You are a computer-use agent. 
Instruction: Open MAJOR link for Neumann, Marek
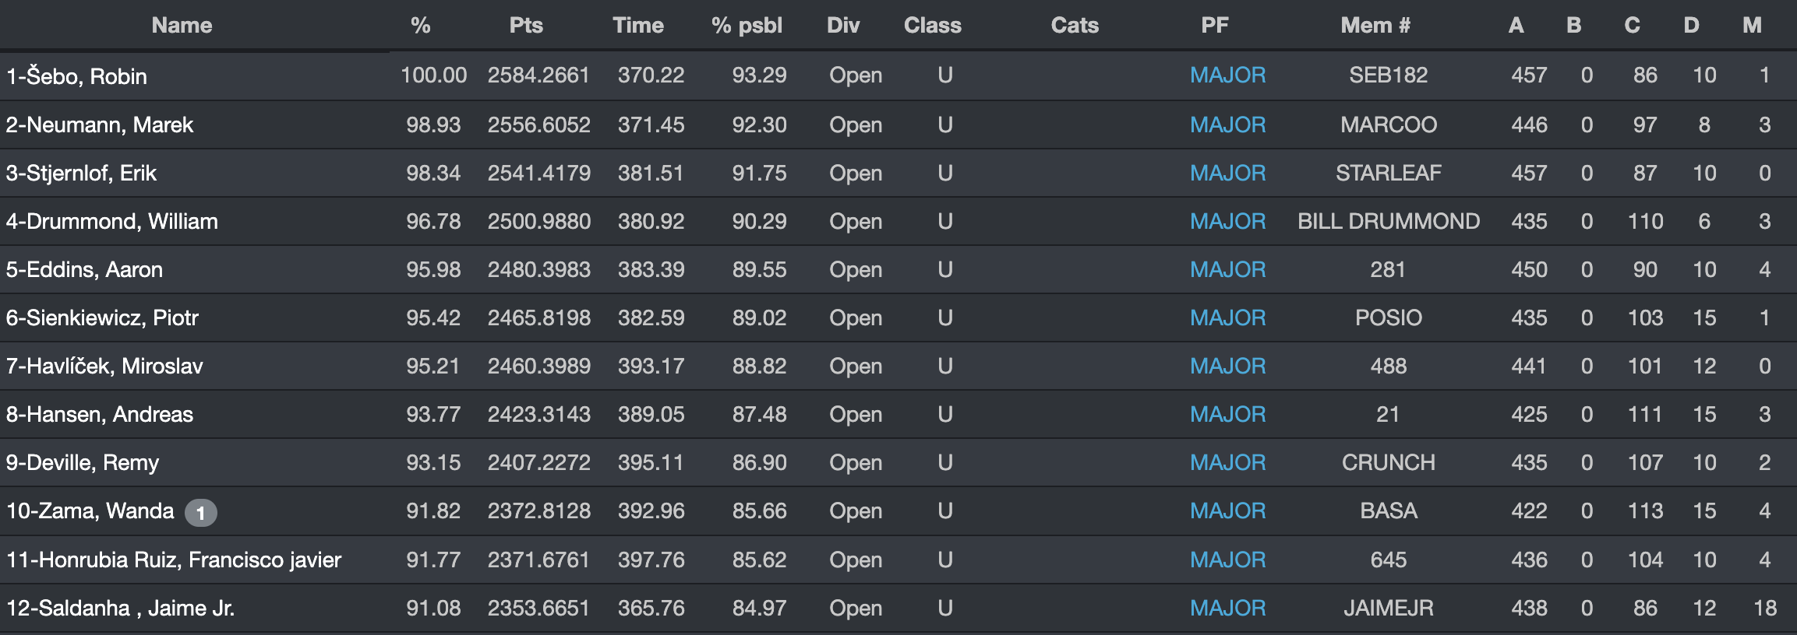(x=1227, y=125)
